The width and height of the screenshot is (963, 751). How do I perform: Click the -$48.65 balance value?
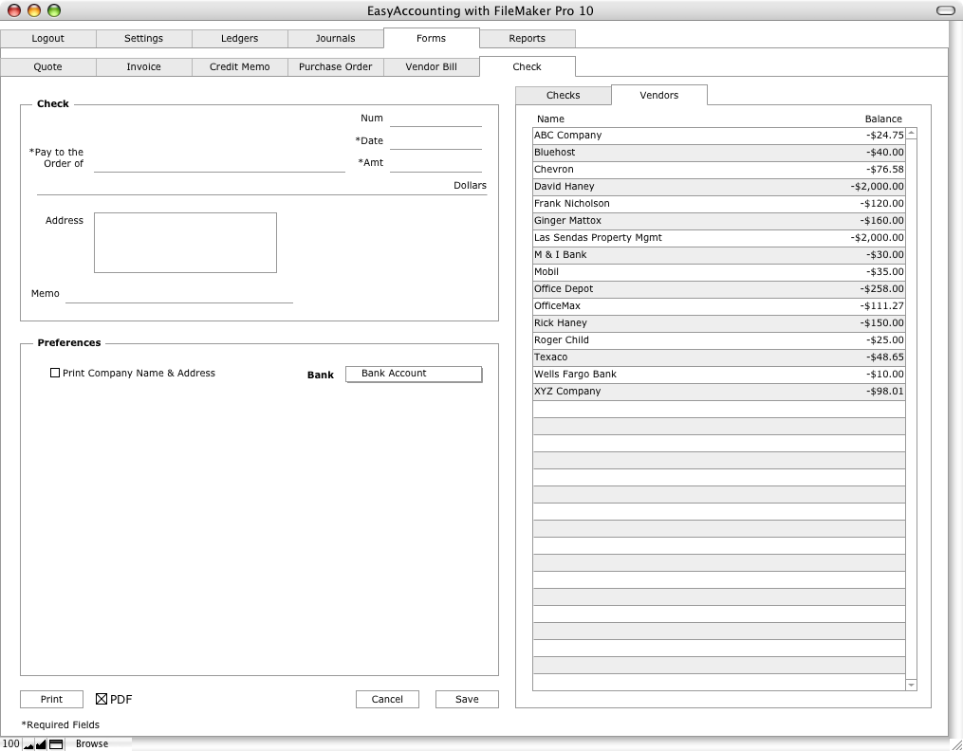coord(885,357)
